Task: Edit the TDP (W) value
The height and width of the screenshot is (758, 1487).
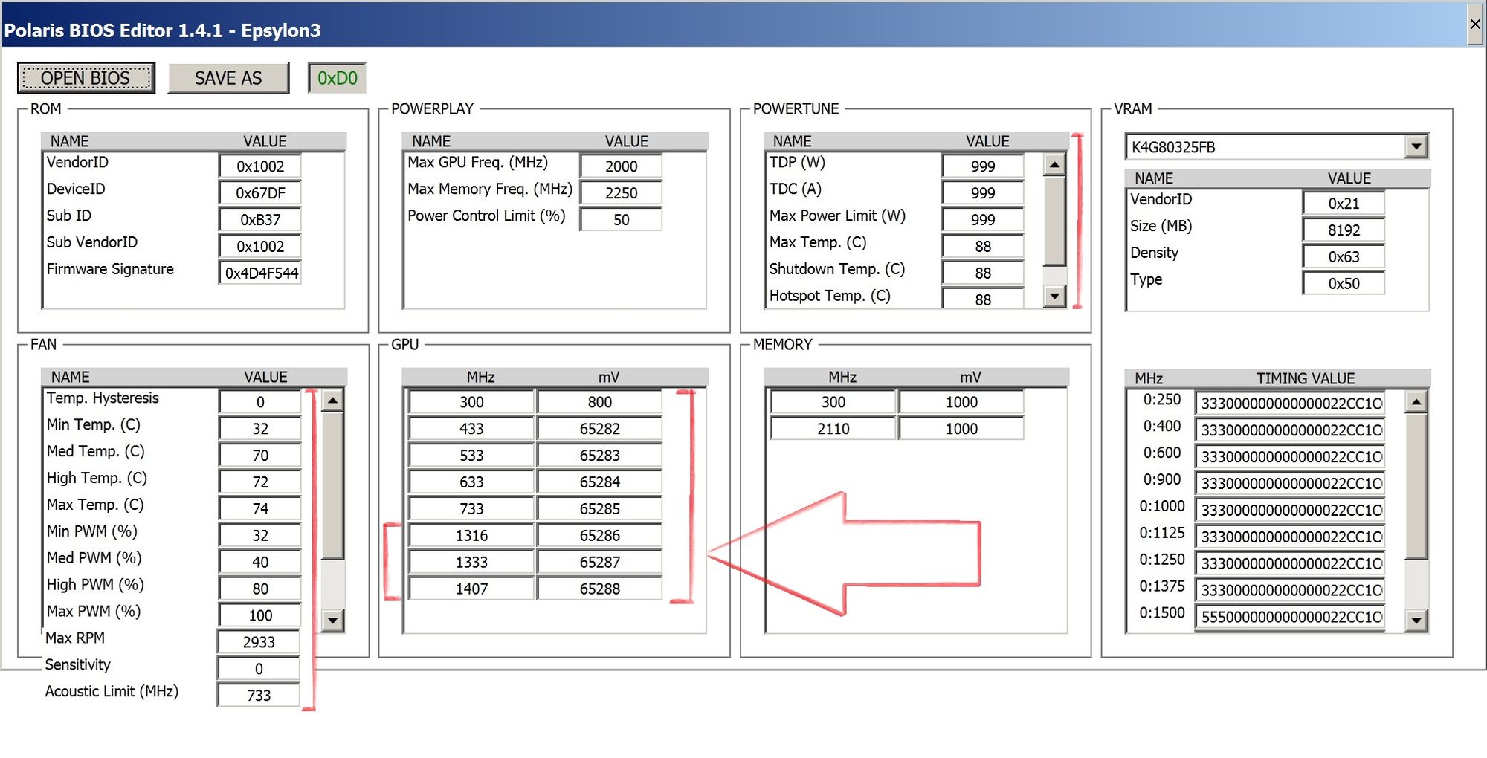Action: click(x=982, y=166)
